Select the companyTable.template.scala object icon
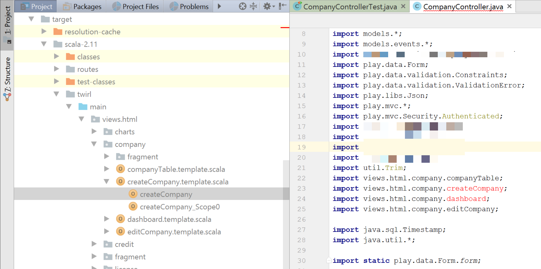The image size is (541, 269). [x=120, y=169]
